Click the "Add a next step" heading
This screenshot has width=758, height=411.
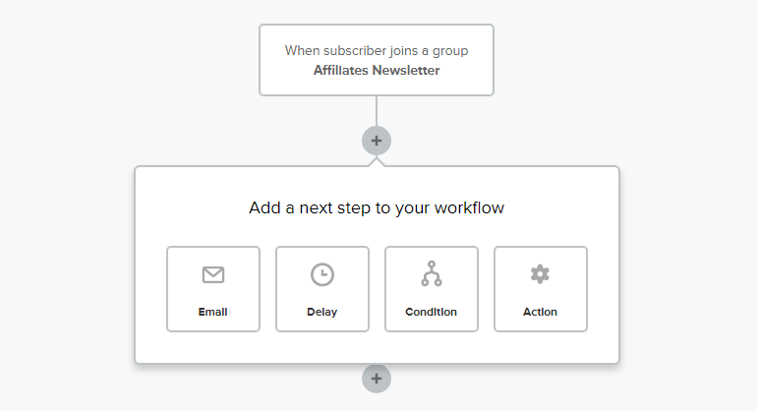coord(377,207)
